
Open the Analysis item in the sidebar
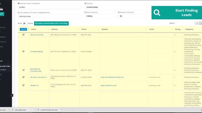coord(3,70)
